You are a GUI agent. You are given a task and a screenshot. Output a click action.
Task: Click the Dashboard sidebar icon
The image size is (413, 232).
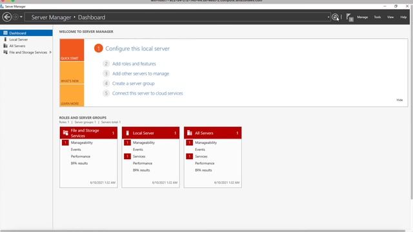(x=5, y=33)
